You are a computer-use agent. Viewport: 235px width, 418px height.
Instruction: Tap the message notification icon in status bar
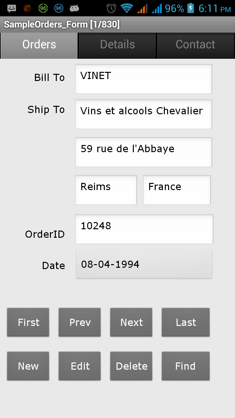click(x=12, y=8)
